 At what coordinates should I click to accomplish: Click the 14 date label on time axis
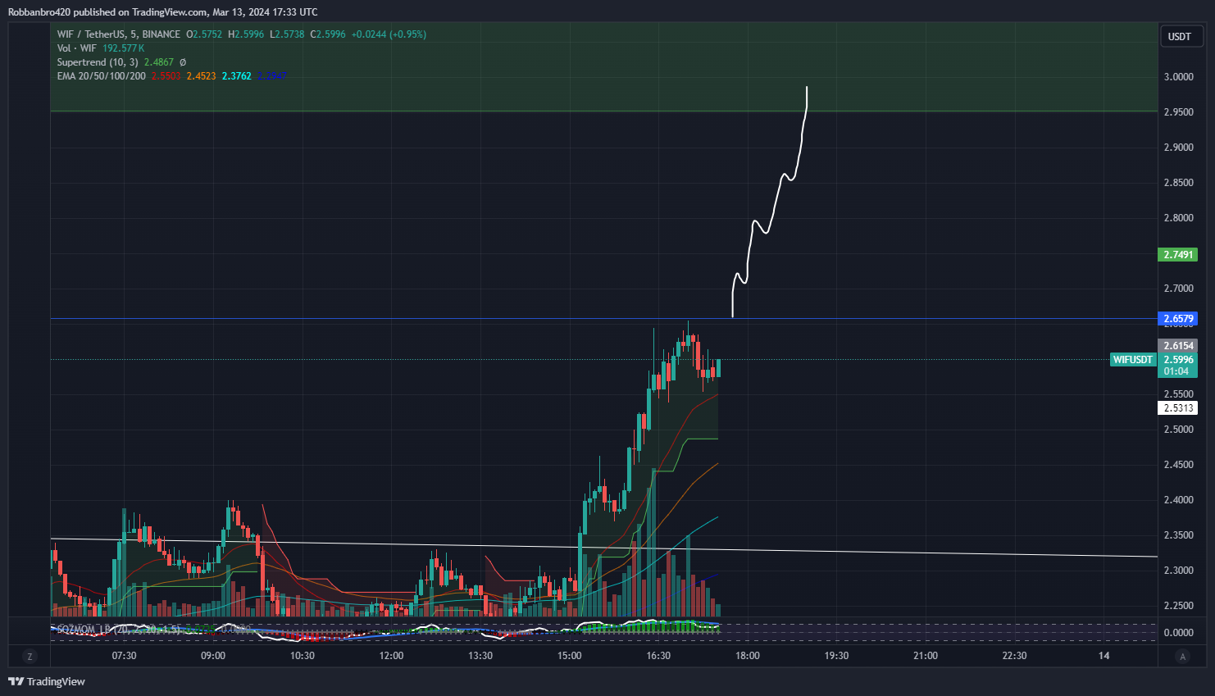tap(1104, 656)
